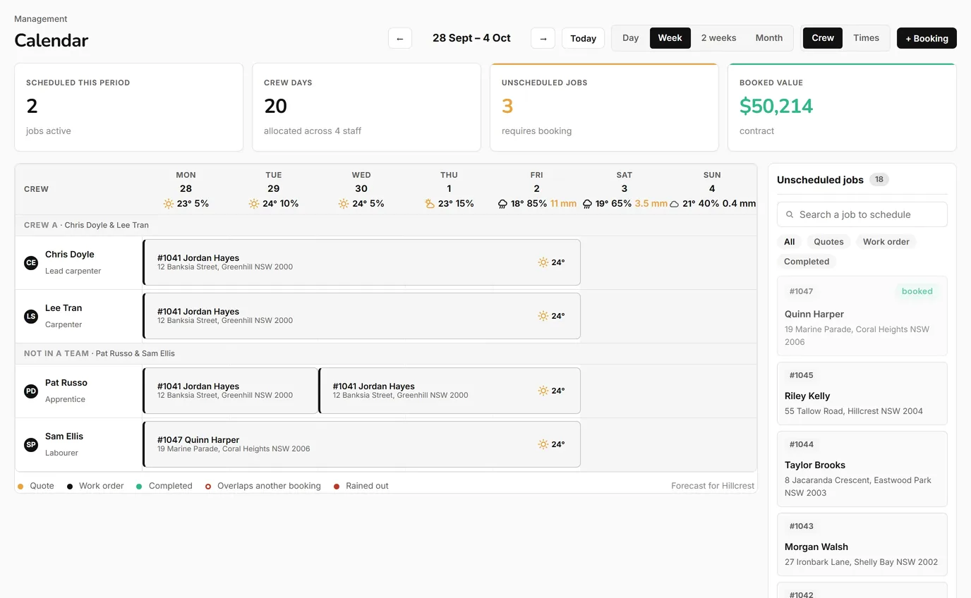Click Chris Doyle's CE avatar
This screenshot has width=971, height=598.
[x=31, y=262]
